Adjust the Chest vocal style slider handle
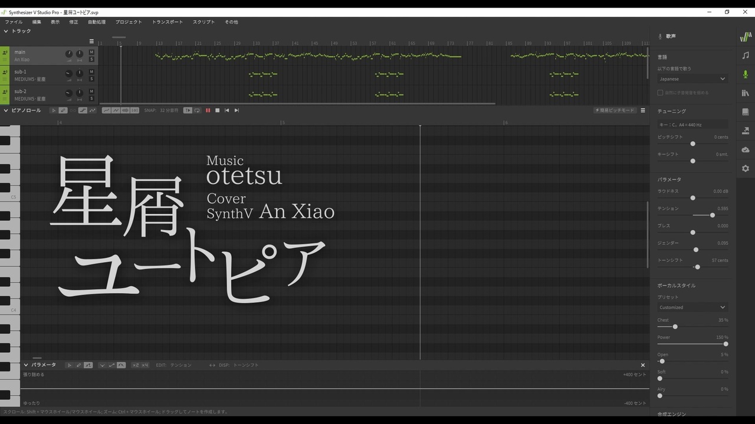This screenshot has height=424, width=755. coord(675,326)
